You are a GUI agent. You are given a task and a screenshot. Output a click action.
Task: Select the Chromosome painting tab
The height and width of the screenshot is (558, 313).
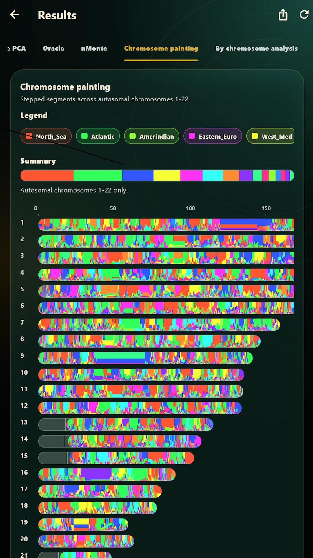(x=161, y=48)
